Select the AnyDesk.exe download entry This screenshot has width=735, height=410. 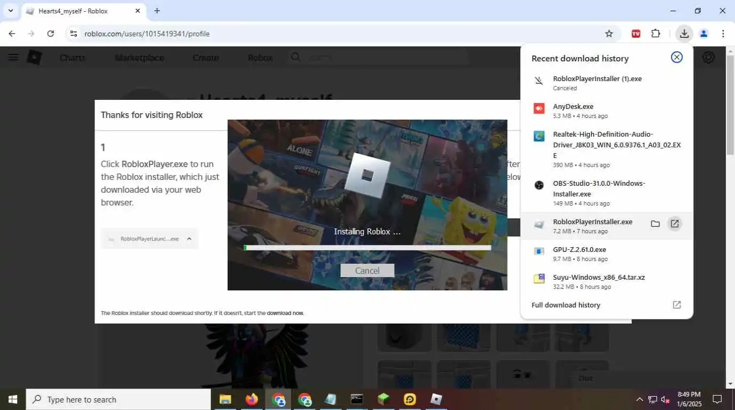point(607,111)
